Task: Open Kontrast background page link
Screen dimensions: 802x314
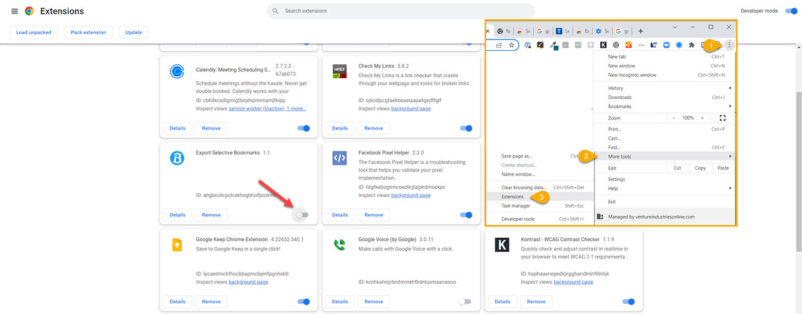Action: (x=573, y=282)
